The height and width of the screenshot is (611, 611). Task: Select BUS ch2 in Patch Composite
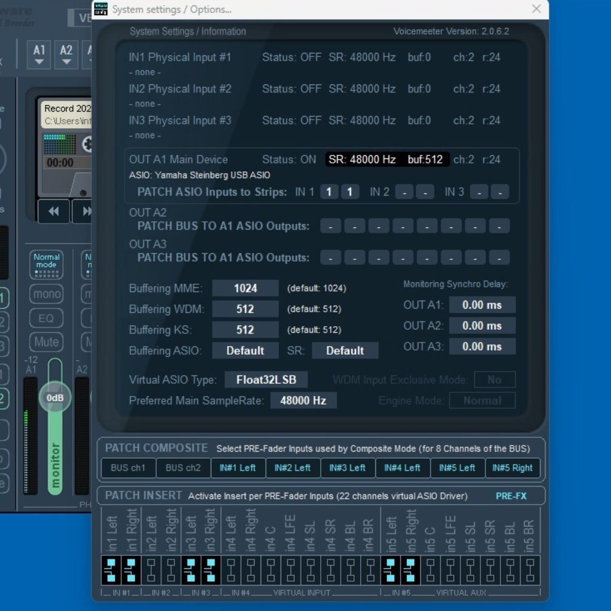coord(183,468)
